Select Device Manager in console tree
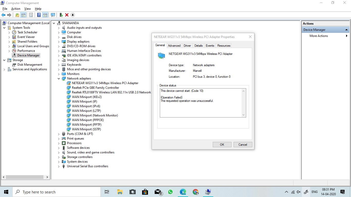This screenshot has height=197, width=351. point(28,55)
